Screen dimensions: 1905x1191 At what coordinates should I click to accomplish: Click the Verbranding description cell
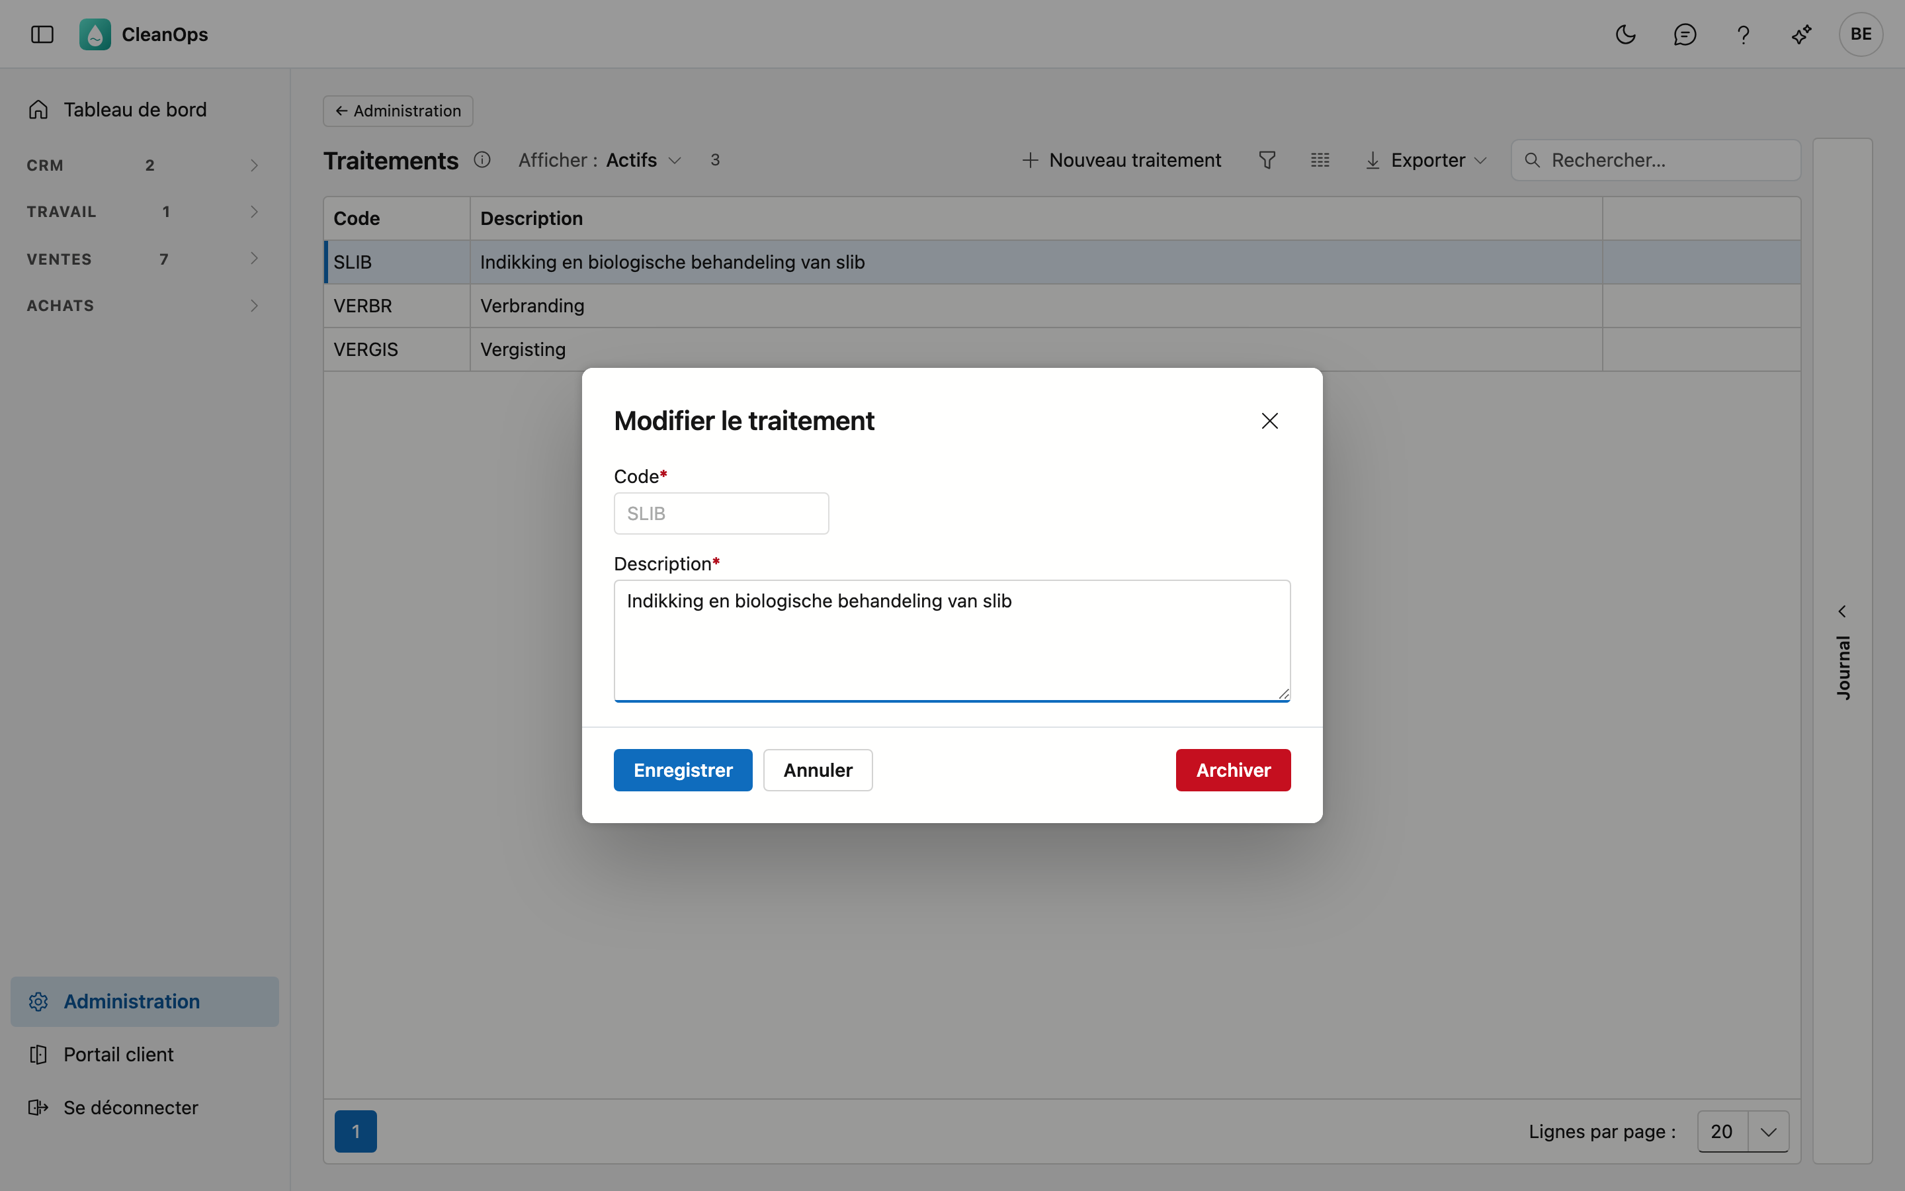[1036, 306]
